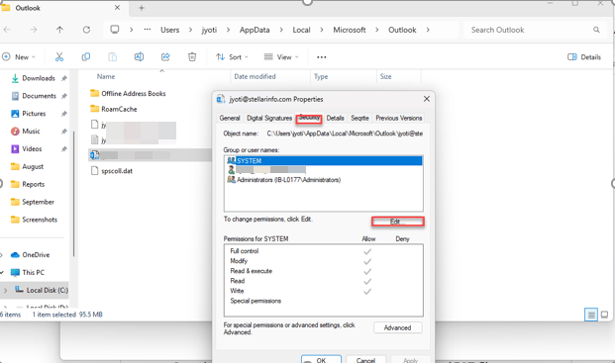This screenshot has height=363, width=615.
Task: Sort by the Name column header
Action: click(x=106, y=77)
